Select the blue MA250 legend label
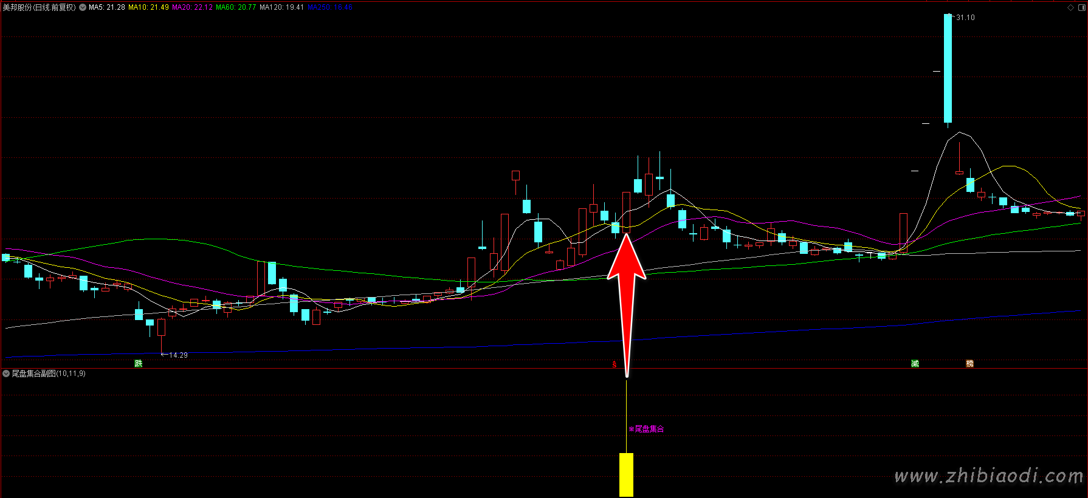The image size is (1088, 498). (x=330, y=7)
